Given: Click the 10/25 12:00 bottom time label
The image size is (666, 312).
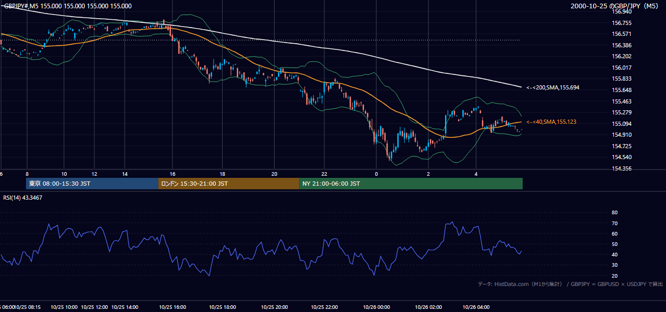Looking at the screenshot, I should (94, 307).
